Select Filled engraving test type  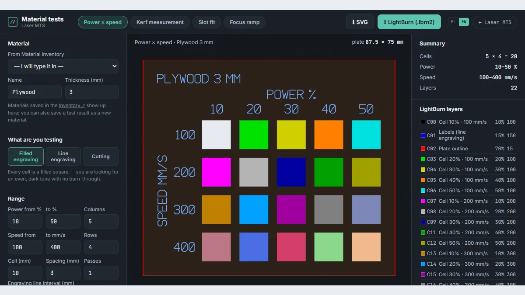point(26,156)
